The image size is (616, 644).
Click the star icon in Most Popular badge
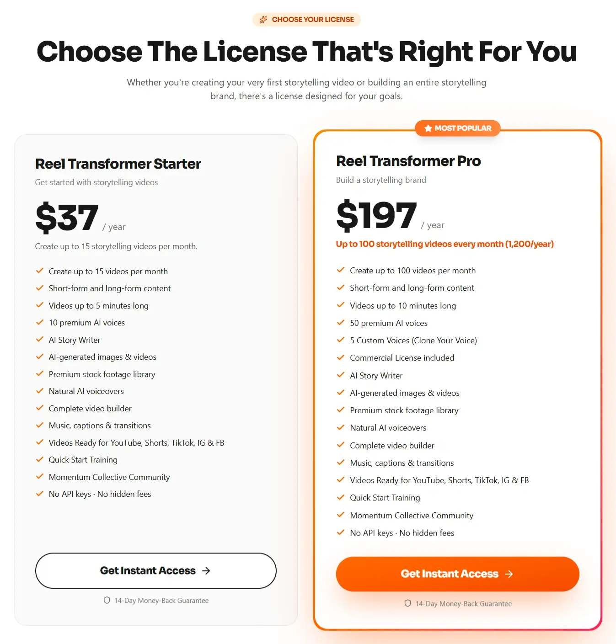point(428,128)
